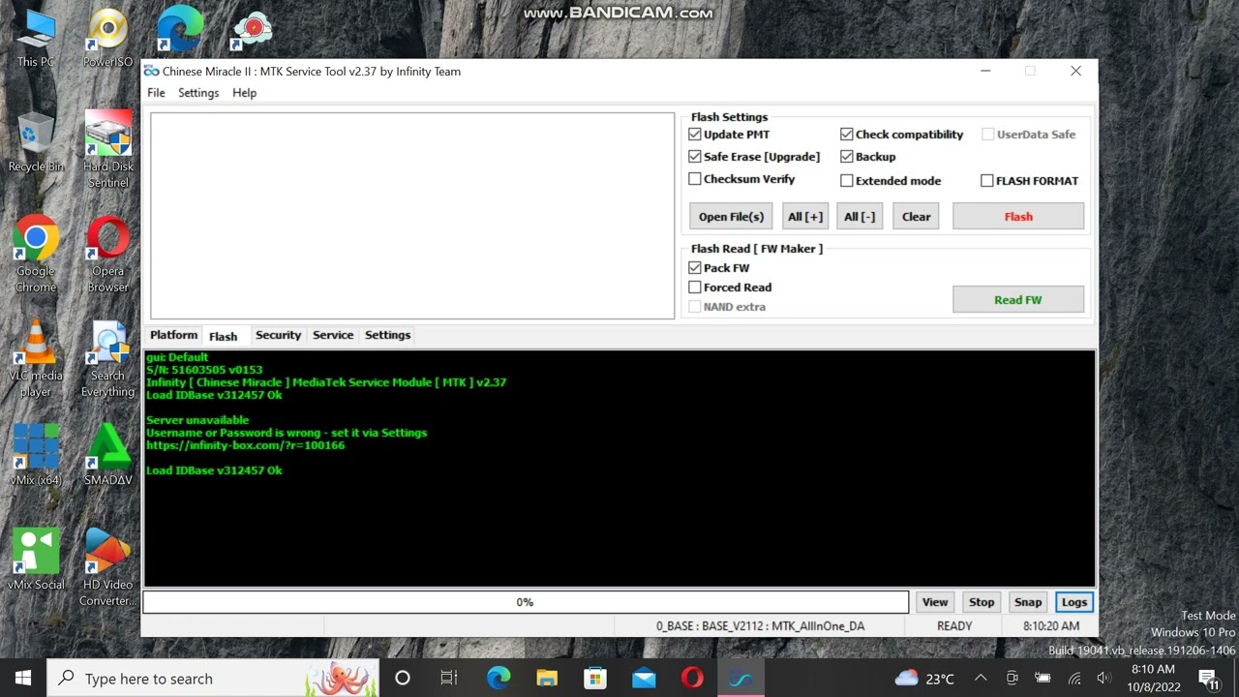The width and height of the screenshot is (1239, 697).
Task: Click the Snap button
Action: [x=1028, y=602]
